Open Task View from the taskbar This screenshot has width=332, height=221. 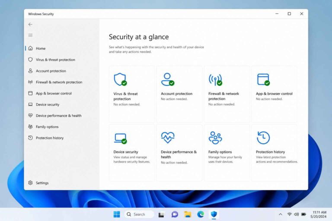(161, 215)
